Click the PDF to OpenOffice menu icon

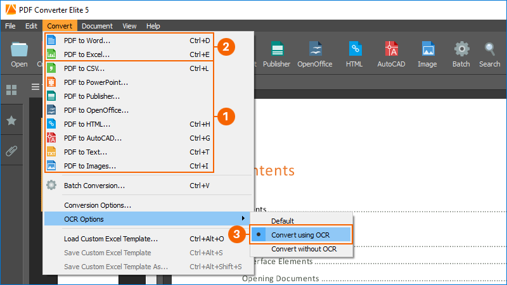[51, 110]
